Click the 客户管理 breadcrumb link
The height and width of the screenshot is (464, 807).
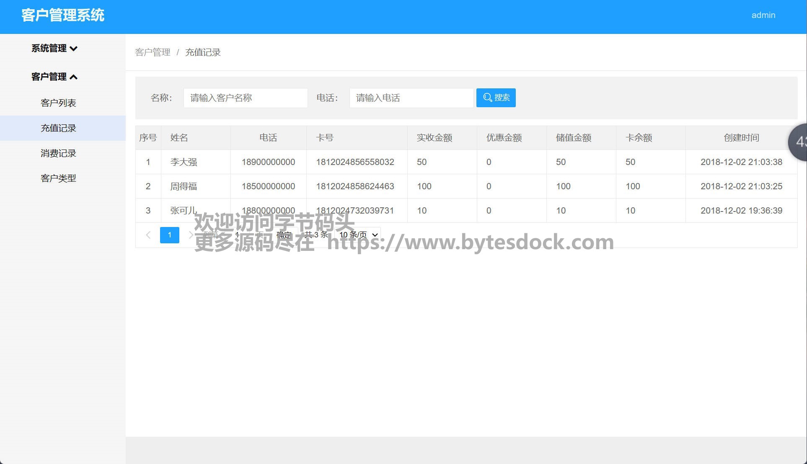(153, 52)
